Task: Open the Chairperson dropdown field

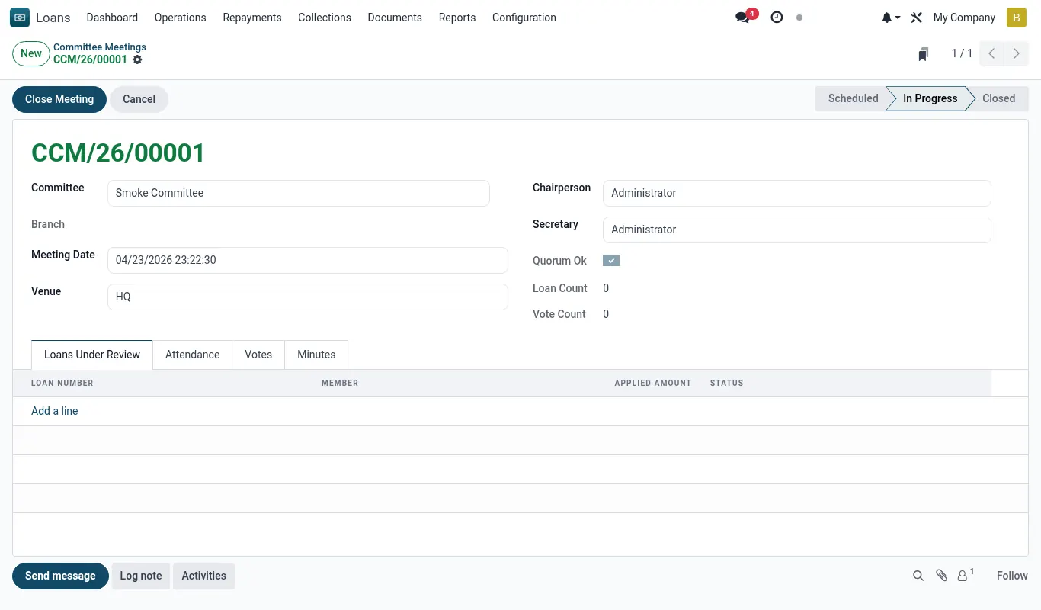Action: point(796,193)
